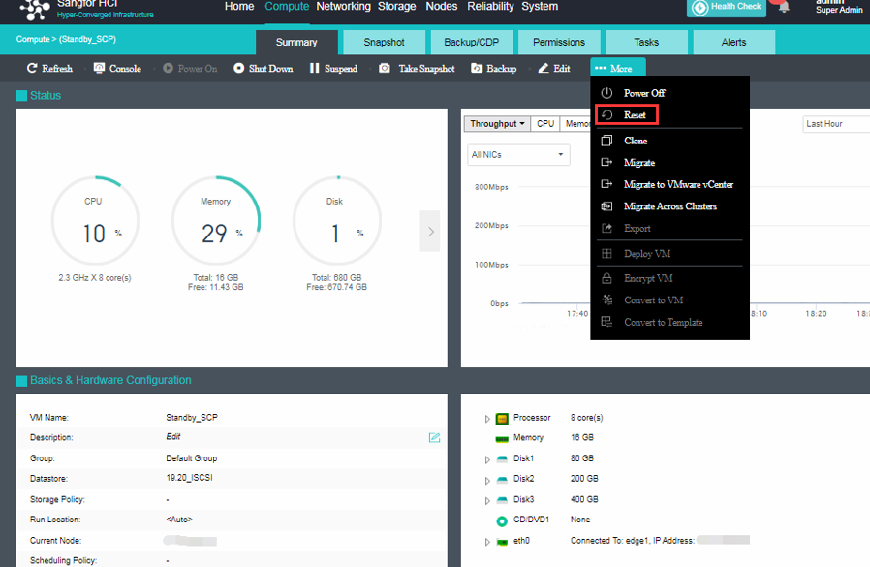Open the All NICs dropdown
Viewport: 870px width, 567px height.
pos(518,155)
